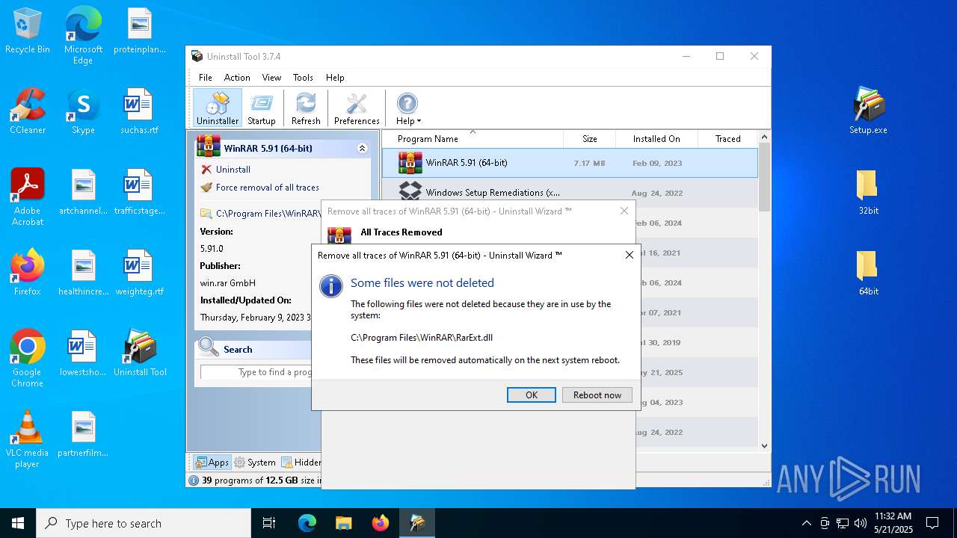
Task: Open Skype desktop shortcut
Action: coord(83,111)
